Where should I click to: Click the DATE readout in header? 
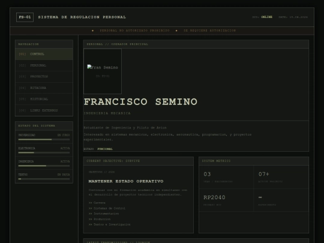(293, 17)
